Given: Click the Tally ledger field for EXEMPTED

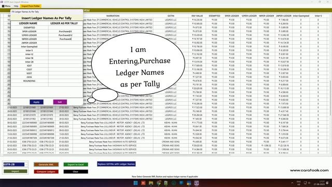Looking at the screenshot, I should [x=65, y=28].
